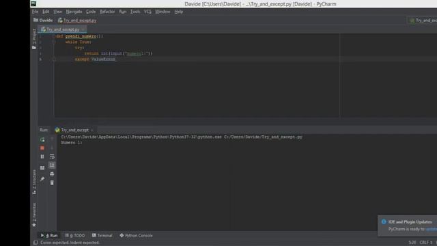Stop the running process with the red square

pyautogui.click(x=42, y=148)
